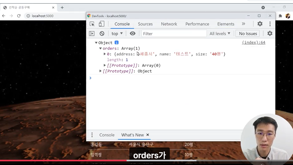Go forward in the browser
Image resolution: width=293 pixels, height=165 pixels.
(x=11, y=16)
